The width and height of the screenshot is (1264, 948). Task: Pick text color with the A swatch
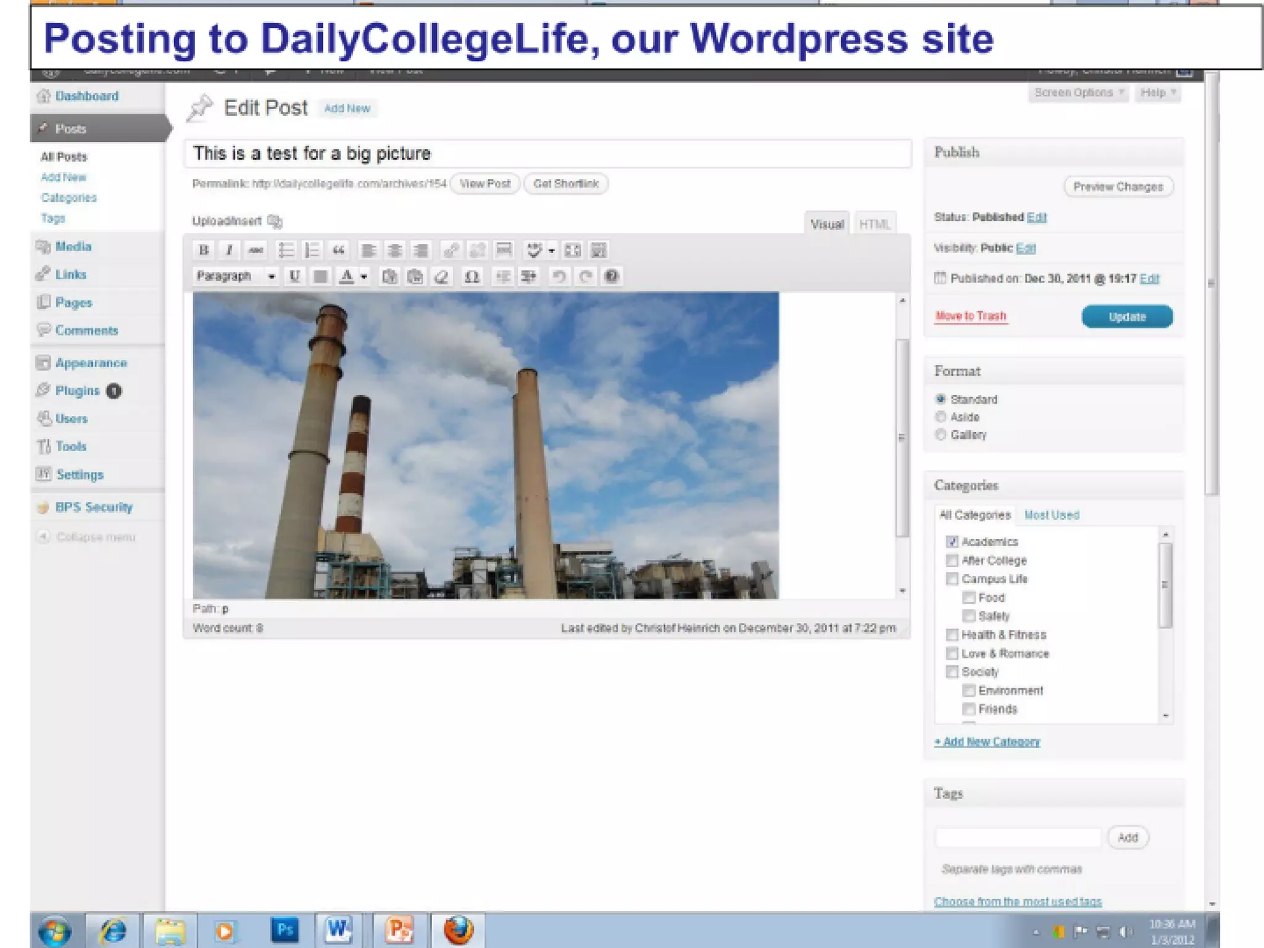(x=346, y=276)
